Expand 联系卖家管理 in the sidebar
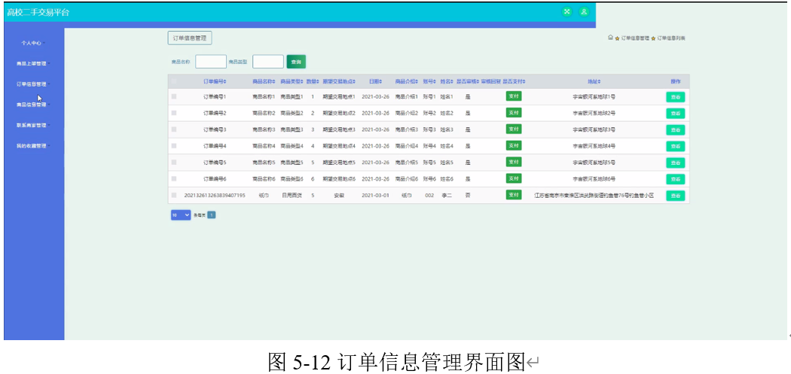The width and height of the screenshot is (791, 374). point(32,125)
